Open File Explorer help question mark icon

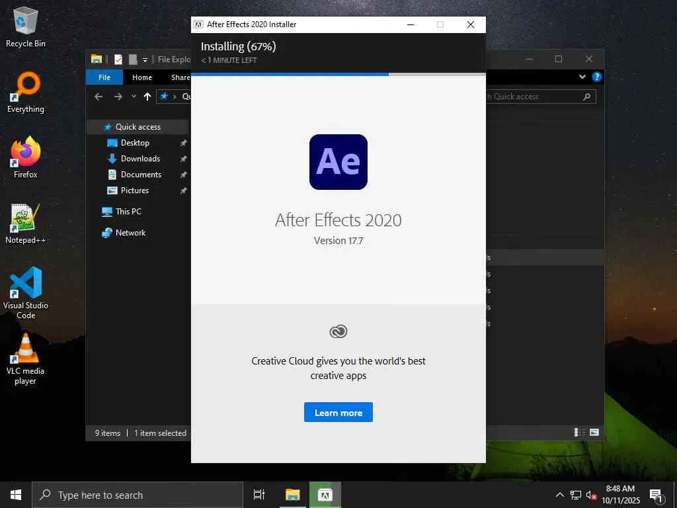(x=597, y=77)
